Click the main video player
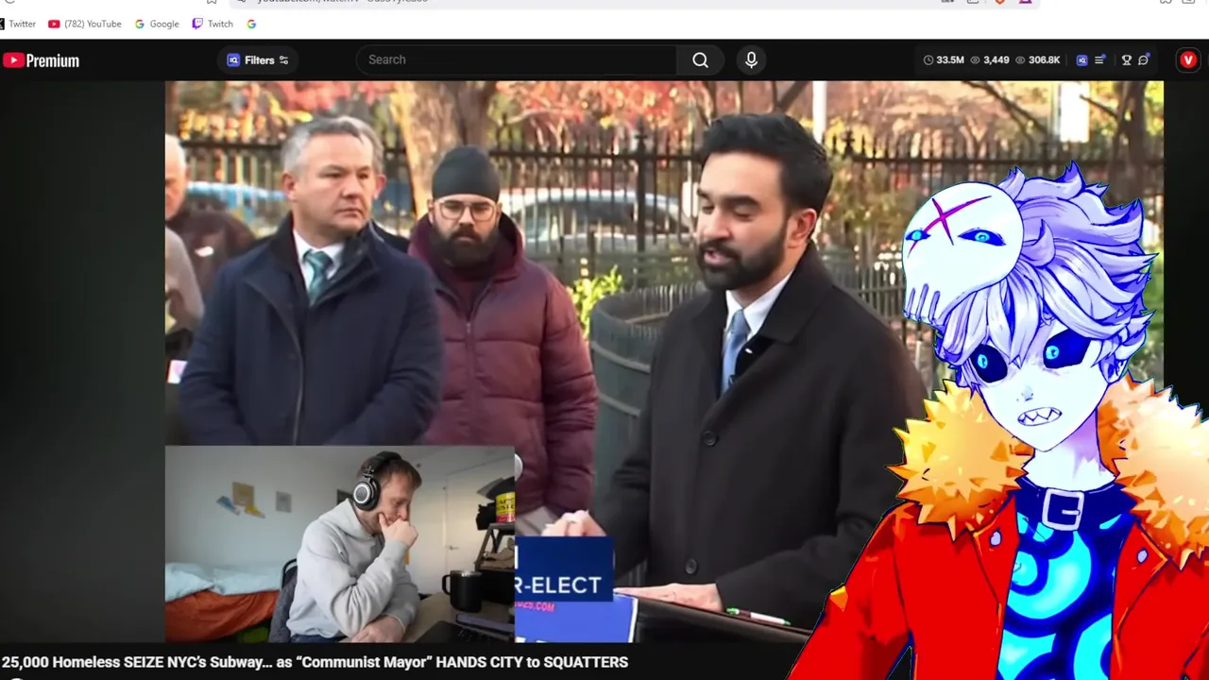The width and height of the screenshot is (1209, 680). click(x=664, y=362)
